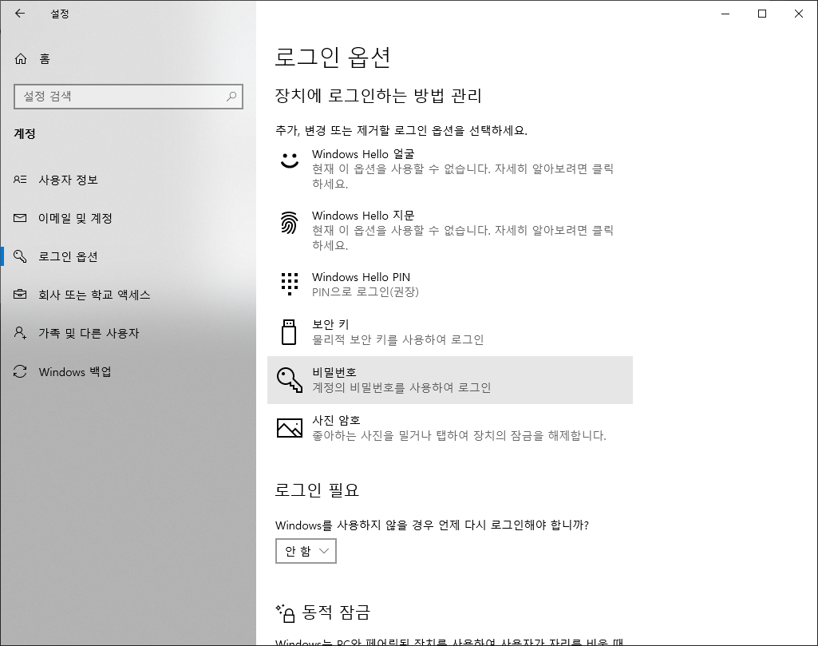Image resolution: width=818 pixels, height=646 pixels.
Task: Select the 회사 또는 학교 briefcase icon
Action: (20, 295)
